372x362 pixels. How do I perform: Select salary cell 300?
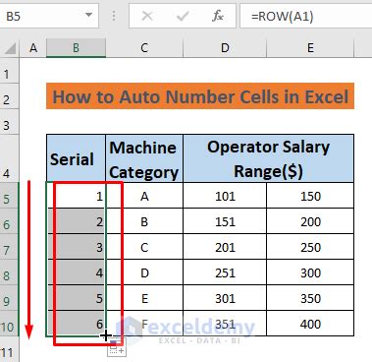(310, 272)
